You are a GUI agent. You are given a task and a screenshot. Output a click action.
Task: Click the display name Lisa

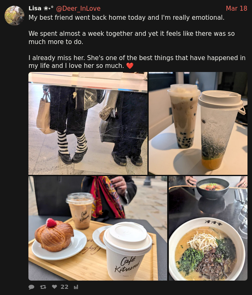click(35, 8)
